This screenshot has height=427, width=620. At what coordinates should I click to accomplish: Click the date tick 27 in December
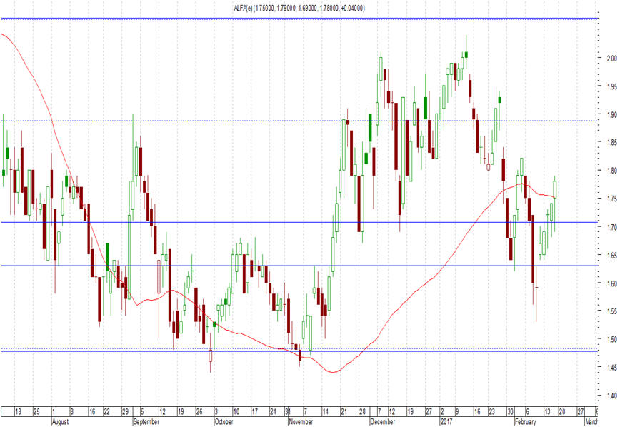tap(429, 411)
